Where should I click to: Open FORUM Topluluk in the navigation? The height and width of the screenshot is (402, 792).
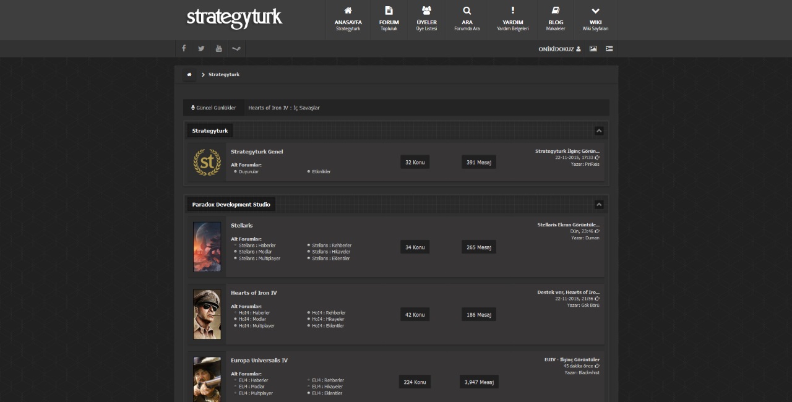[389, 20]
